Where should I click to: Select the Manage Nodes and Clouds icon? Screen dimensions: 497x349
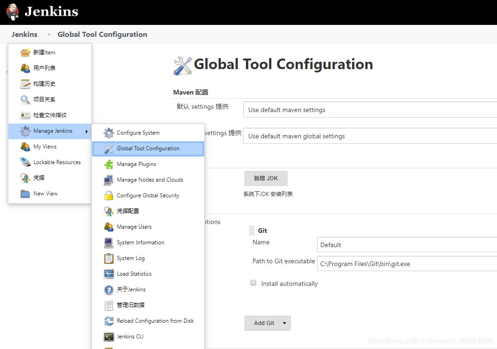(x=109, y=180)
